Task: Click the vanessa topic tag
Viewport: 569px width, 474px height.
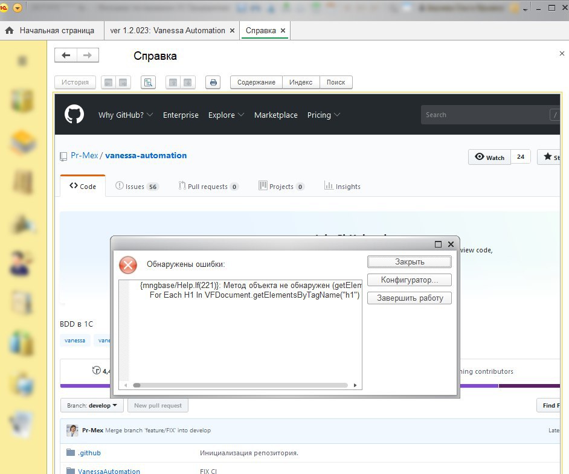Action: click(75, 340)
